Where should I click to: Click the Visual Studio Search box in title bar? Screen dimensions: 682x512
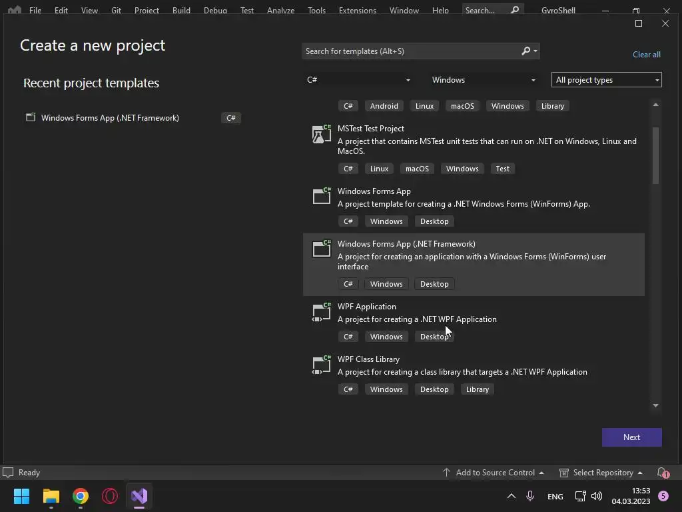(x=492, y=9)
